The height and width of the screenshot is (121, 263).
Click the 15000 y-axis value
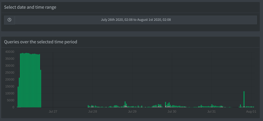(10, 86)
